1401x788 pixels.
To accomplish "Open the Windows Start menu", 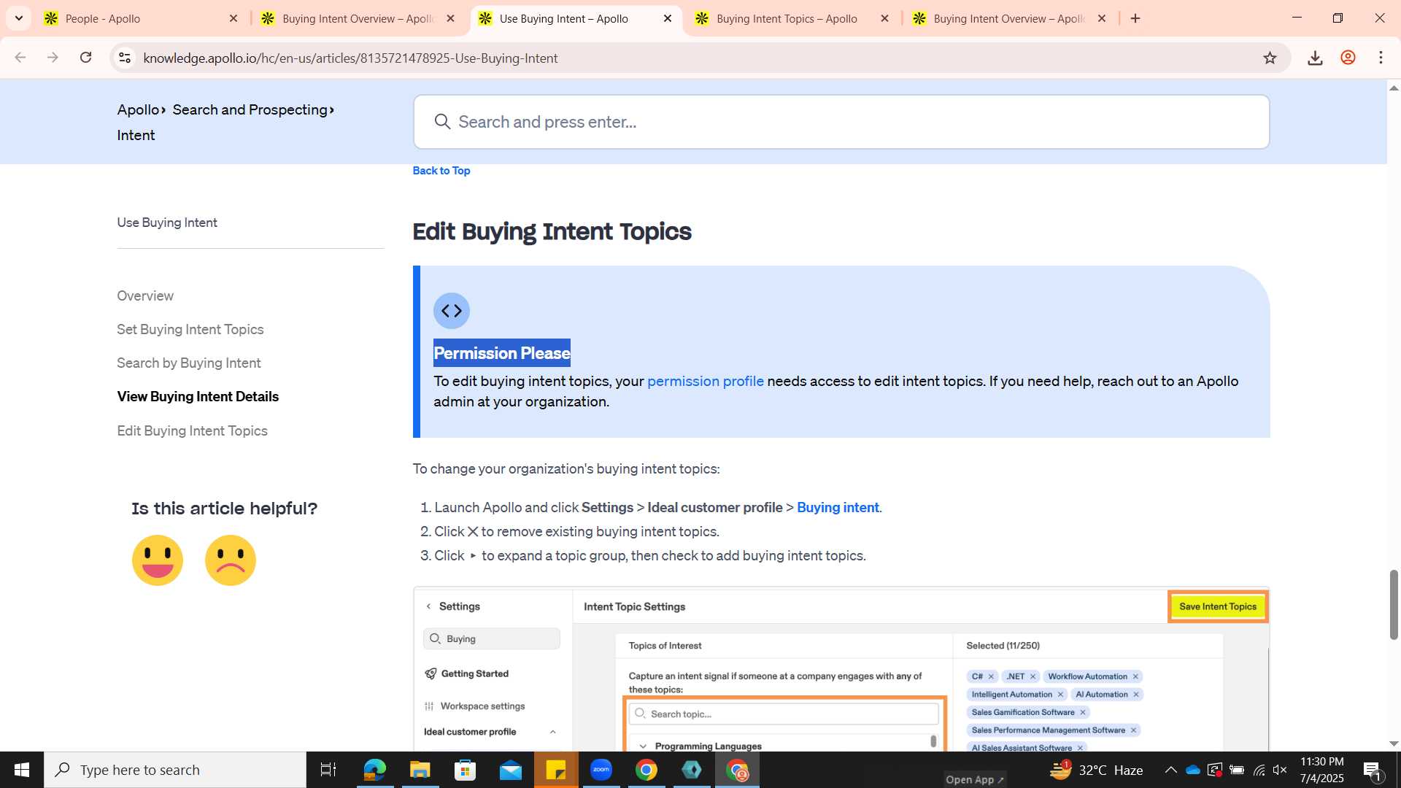I will pos(22,770).
